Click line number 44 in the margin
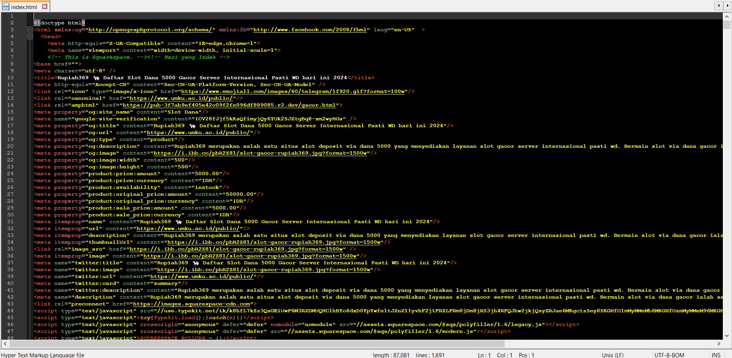The image size is (732, 358). [x=10, y=311]
